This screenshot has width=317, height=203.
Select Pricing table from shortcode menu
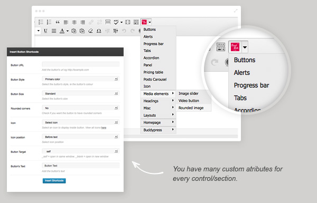pyautogui.click(x=153, y=72)
